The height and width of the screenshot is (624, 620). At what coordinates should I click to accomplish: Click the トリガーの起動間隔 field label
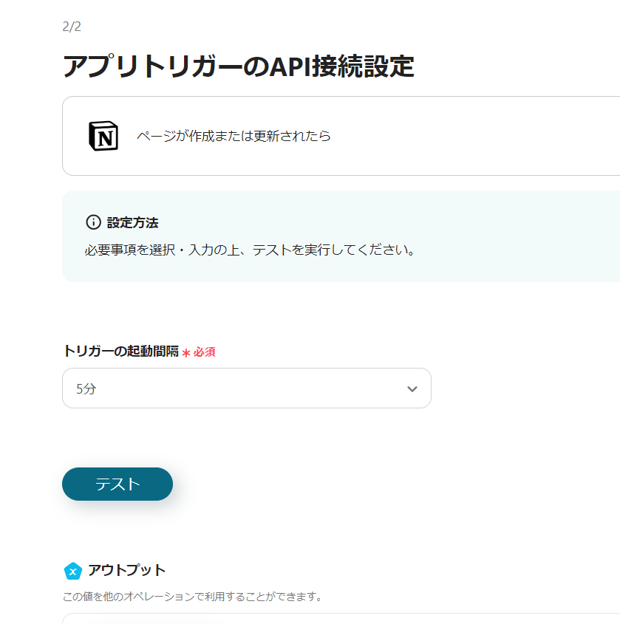pos(124,352)
